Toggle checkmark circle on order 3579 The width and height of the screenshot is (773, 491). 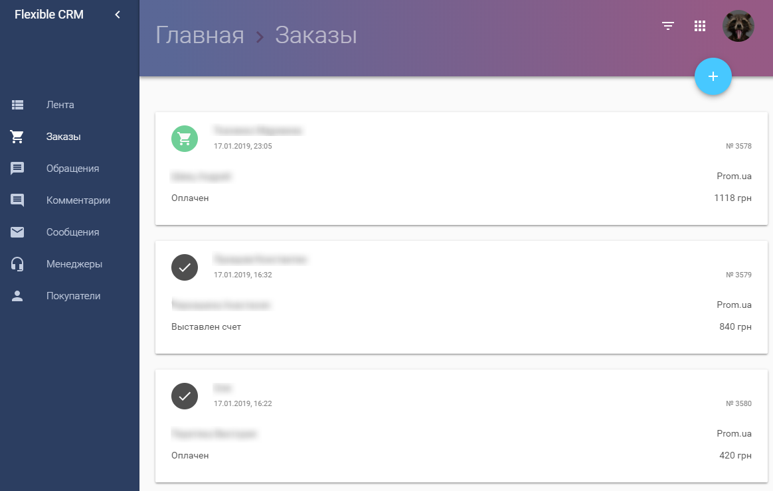point(185,267)
